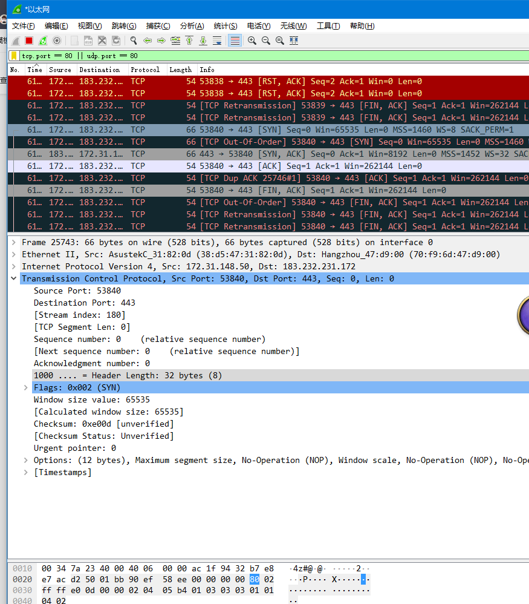The height and width of the screenshot is (604, 529).
Task: Reset packet text to normal size
Action: click(280, 41)
